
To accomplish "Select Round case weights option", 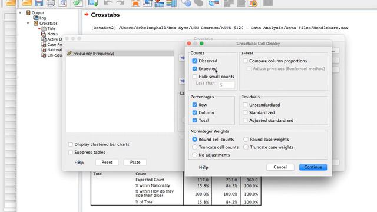I will (246, 139).
